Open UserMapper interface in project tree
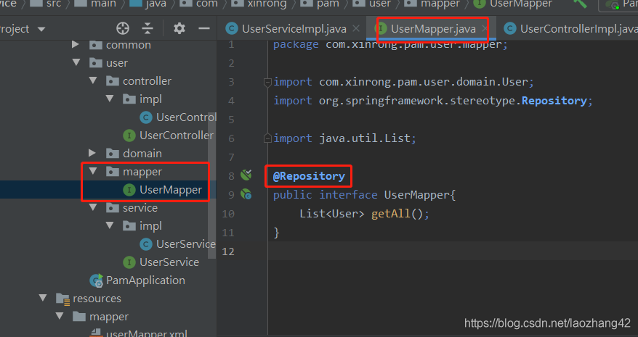 pyautogui.click(x=171, y=190)
